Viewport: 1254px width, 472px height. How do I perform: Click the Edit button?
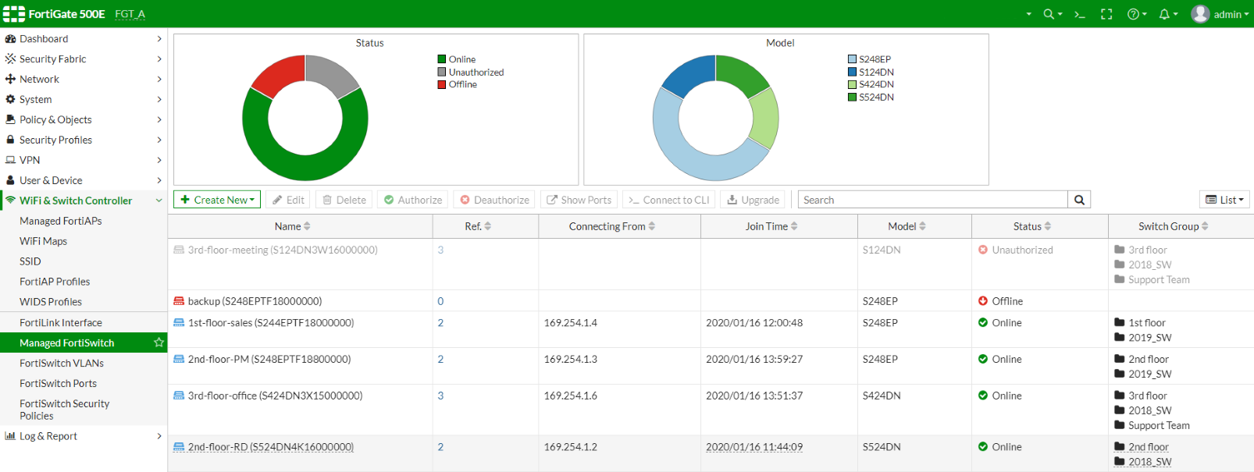(288, 200)
